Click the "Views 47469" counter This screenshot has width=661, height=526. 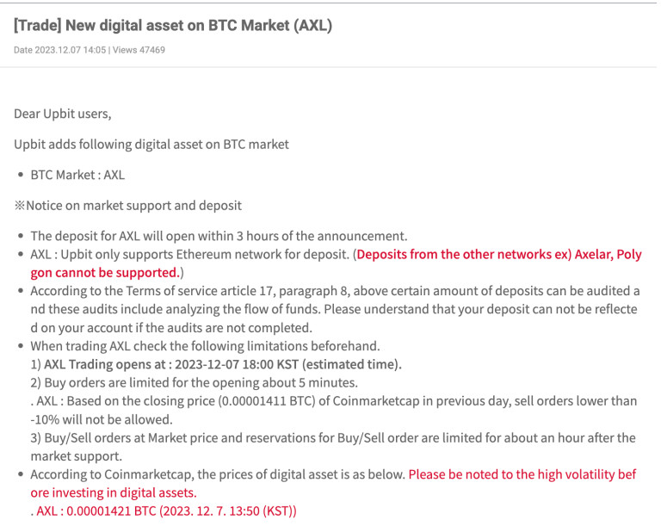pos(139,50)
